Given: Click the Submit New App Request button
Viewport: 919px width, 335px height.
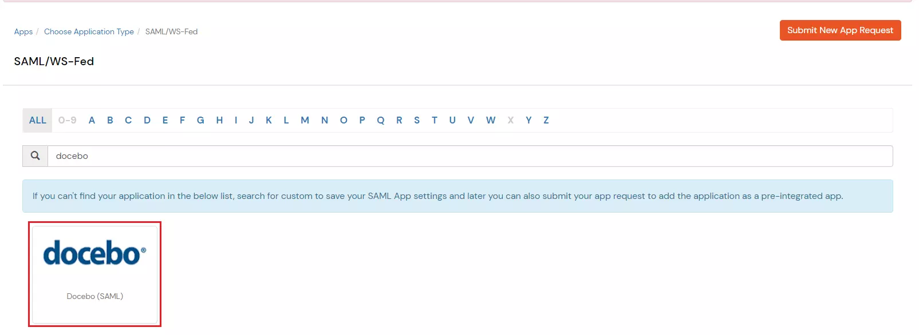Looking at the screenshot, I should click(x=840, y=30).
